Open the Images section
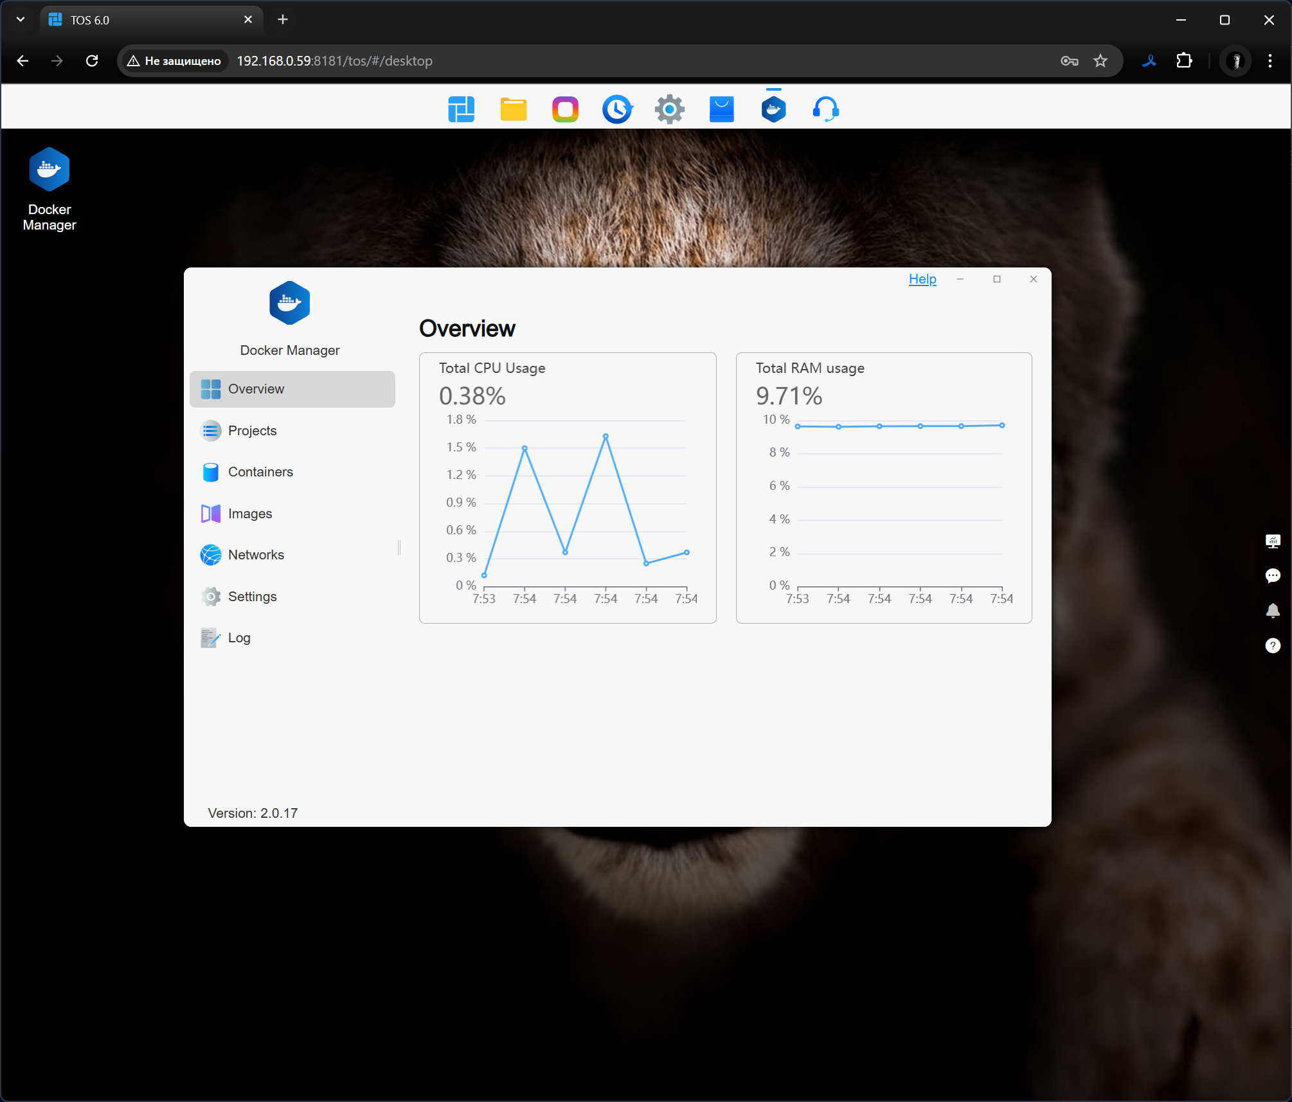1292x1102 pixels. point(249,514)
